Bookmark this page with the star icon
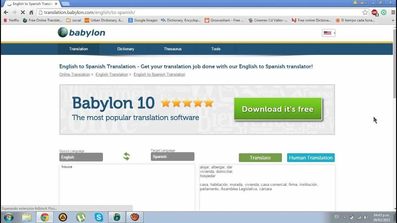The width and height of the screenshot is (397, 223). [x=365, y=12]
